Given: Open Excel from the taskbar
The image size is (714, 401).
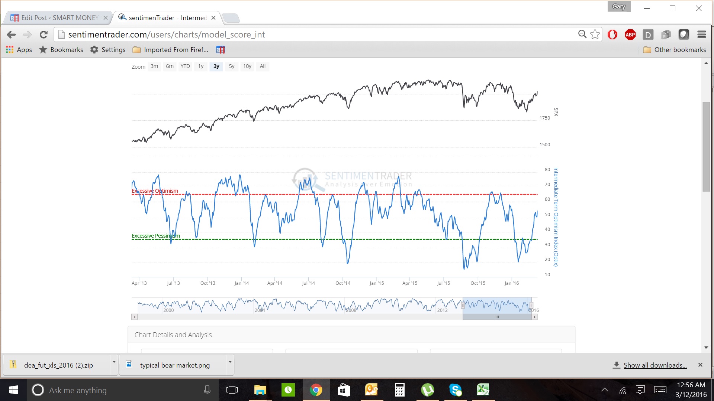Looking at the screenshot, I should pos(483,390).
